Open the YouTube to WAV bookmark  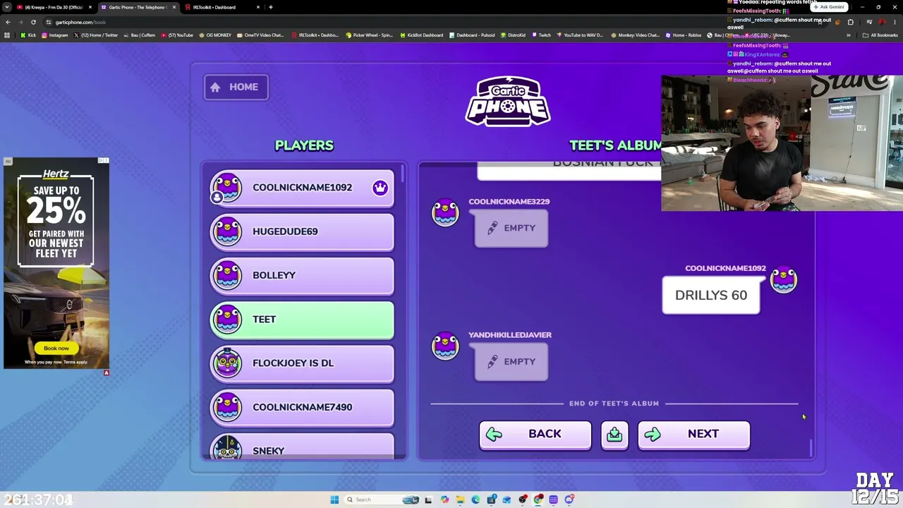579,35
